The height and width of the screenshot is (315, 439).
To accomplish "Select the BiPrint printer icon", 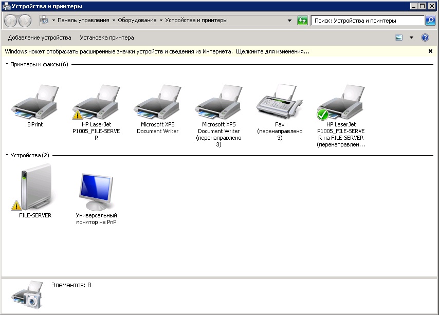I will [35, 102].
